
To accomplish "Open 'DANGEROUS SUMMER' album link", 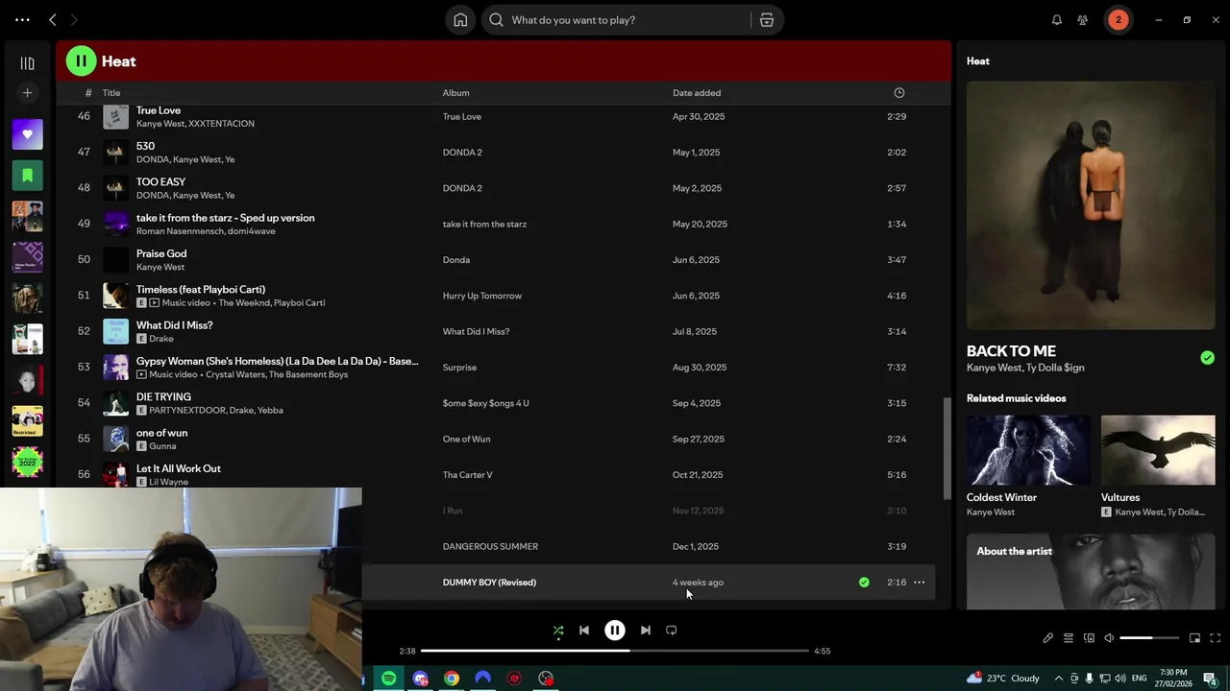I will [x=490, y=547].
